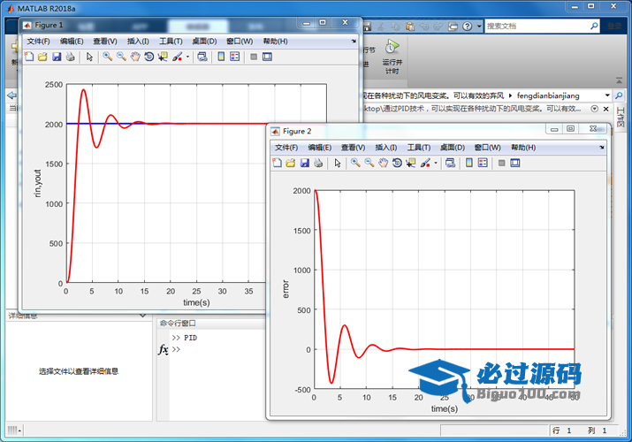632x442 pixels.
Task: Select Brush data tool in Figure 1
Action: pos(178,57)
